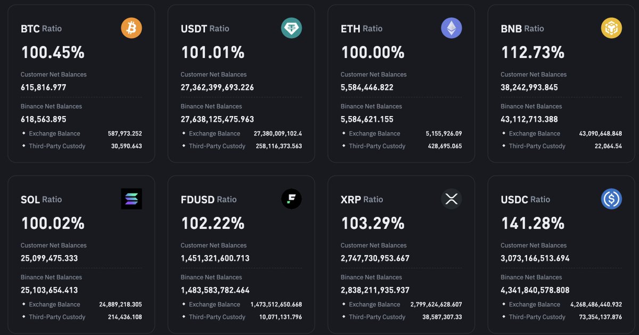Click the SOL Ratio heading
639x335 pixels.
pyautogui.click(x=42, y=200)
